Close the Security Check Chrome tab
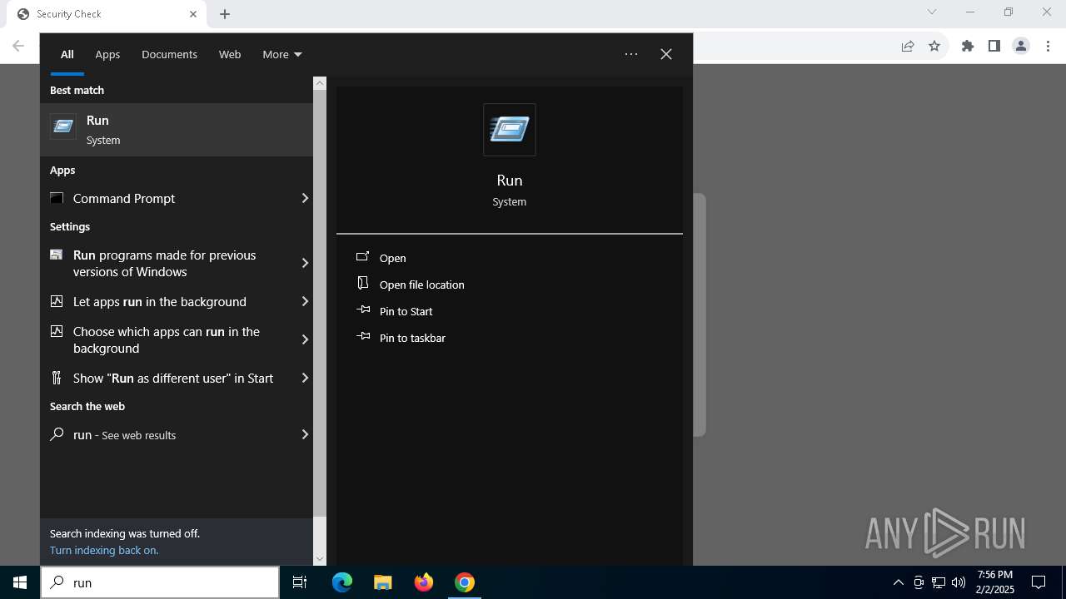The width and height of the screenshot is (1066, 599). pyautogui.click(x=193, y=14)
